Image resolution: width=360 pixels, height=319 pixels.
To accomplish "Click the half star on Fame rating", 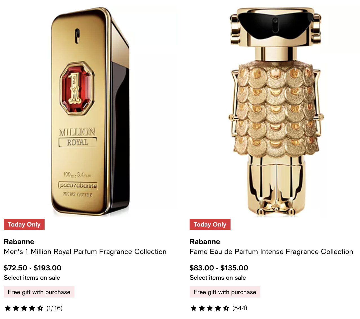I will [x=226, y=308].
